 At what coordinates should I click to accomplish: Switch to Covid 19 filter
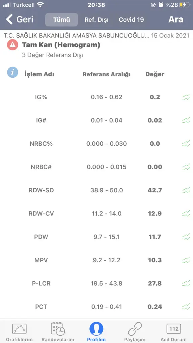[x=131, y=20]
